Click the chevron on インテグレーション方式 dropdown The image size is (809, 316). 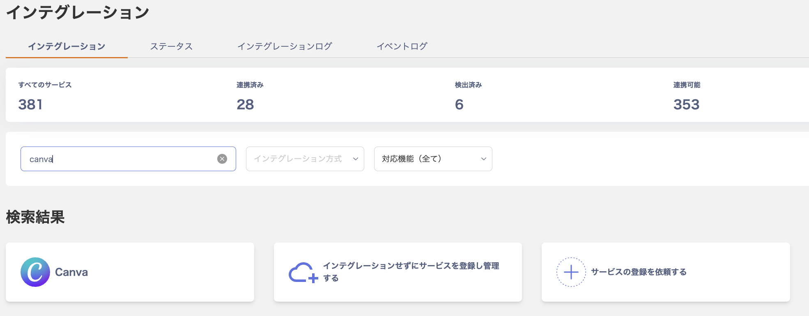click(356, 159)
